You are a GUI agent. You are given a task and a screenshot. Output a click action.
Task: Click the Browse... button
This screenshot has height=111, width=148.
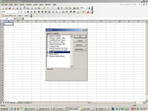point(80,45)
